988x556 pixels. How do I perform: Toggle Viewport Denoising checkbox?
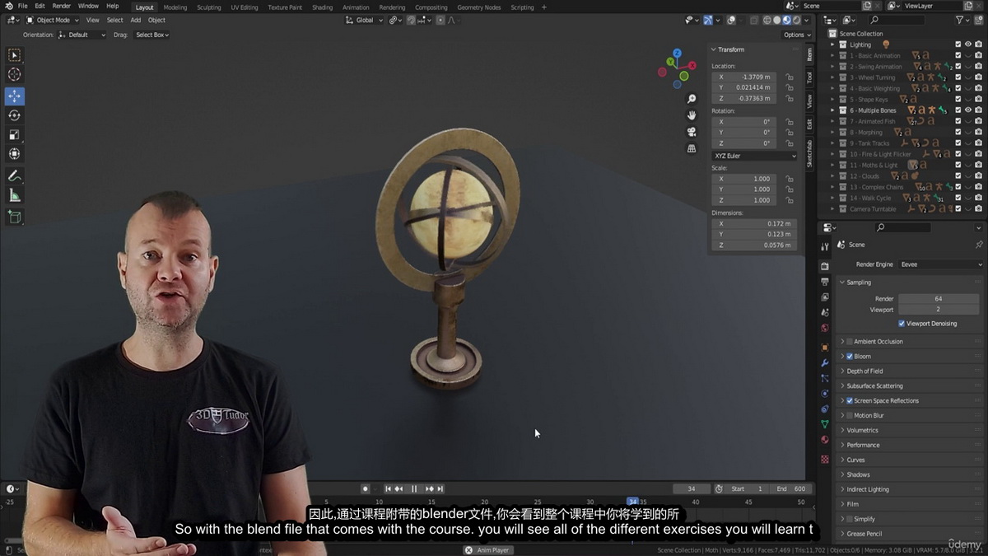(x=902, y=324)
